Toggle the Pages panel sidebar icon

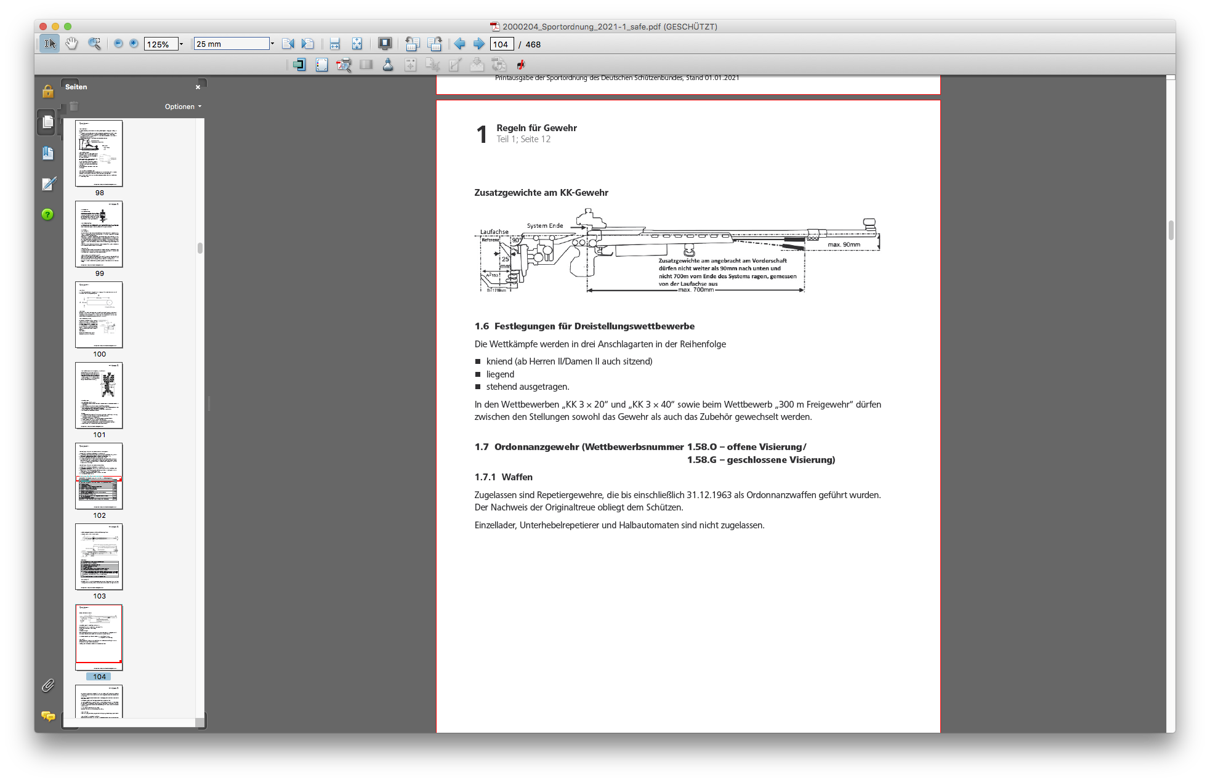click(47, 123)
